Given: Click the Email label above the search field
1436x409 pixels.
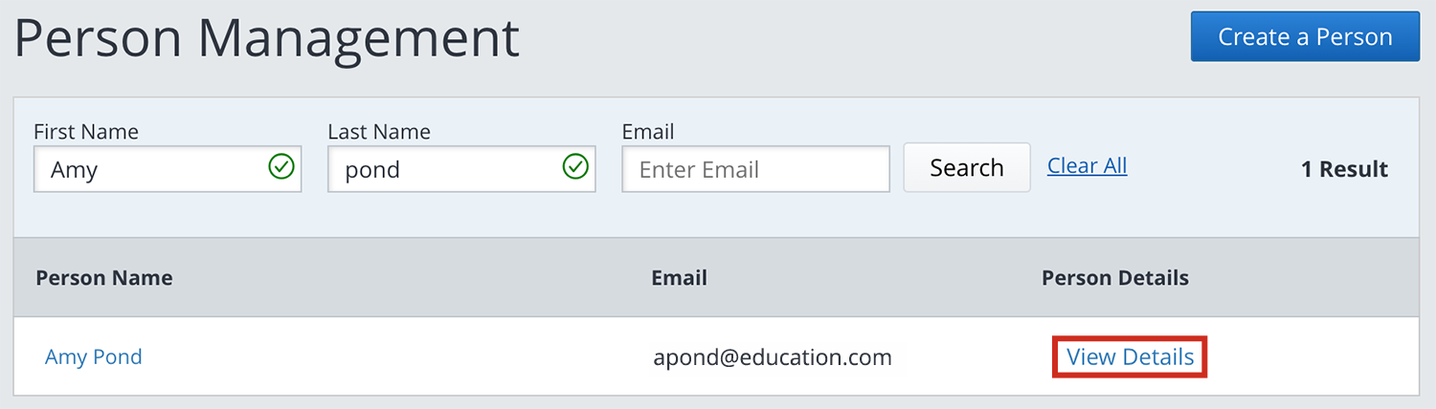Looking at the screenshot, I should (x=648, y=132).
